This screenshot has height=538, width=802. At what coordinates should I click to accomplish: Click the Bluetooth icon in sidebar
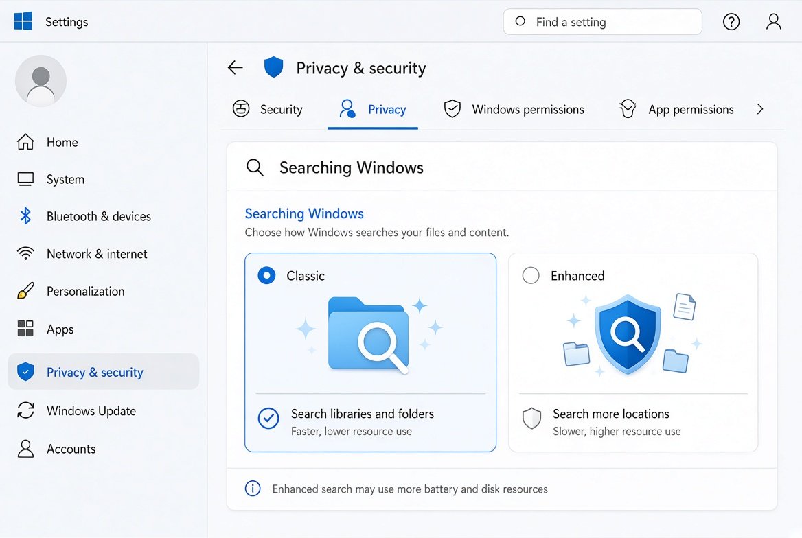[25, 215]
